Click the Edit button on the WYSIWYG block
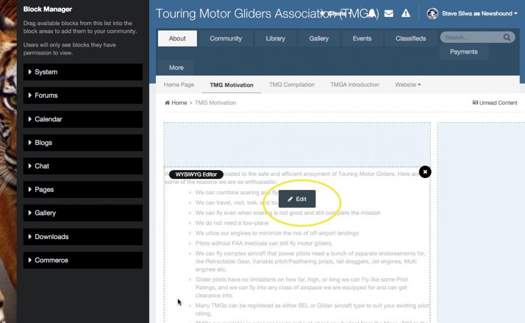This screenshot has width=525, height=323. coord(297,199)
